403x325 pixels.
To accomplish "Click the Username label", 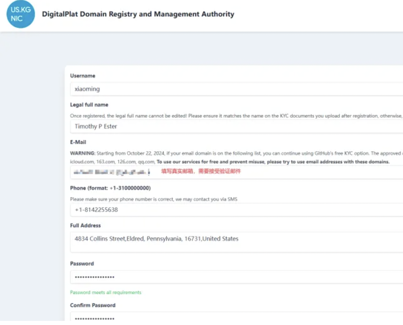I will click(x=83, y=76).
